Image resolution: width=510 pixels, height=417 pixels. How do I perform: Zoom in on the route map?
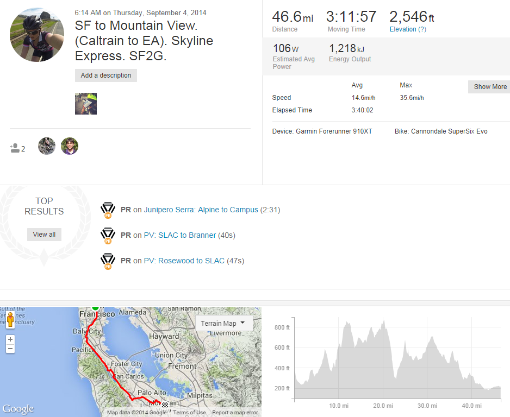(x=10, y=339)
